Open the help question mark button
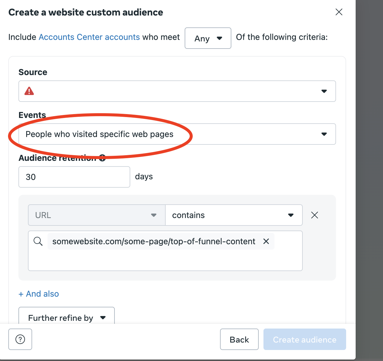The width and height of the screenshot is (383, 361). click(x=20, y=339)
